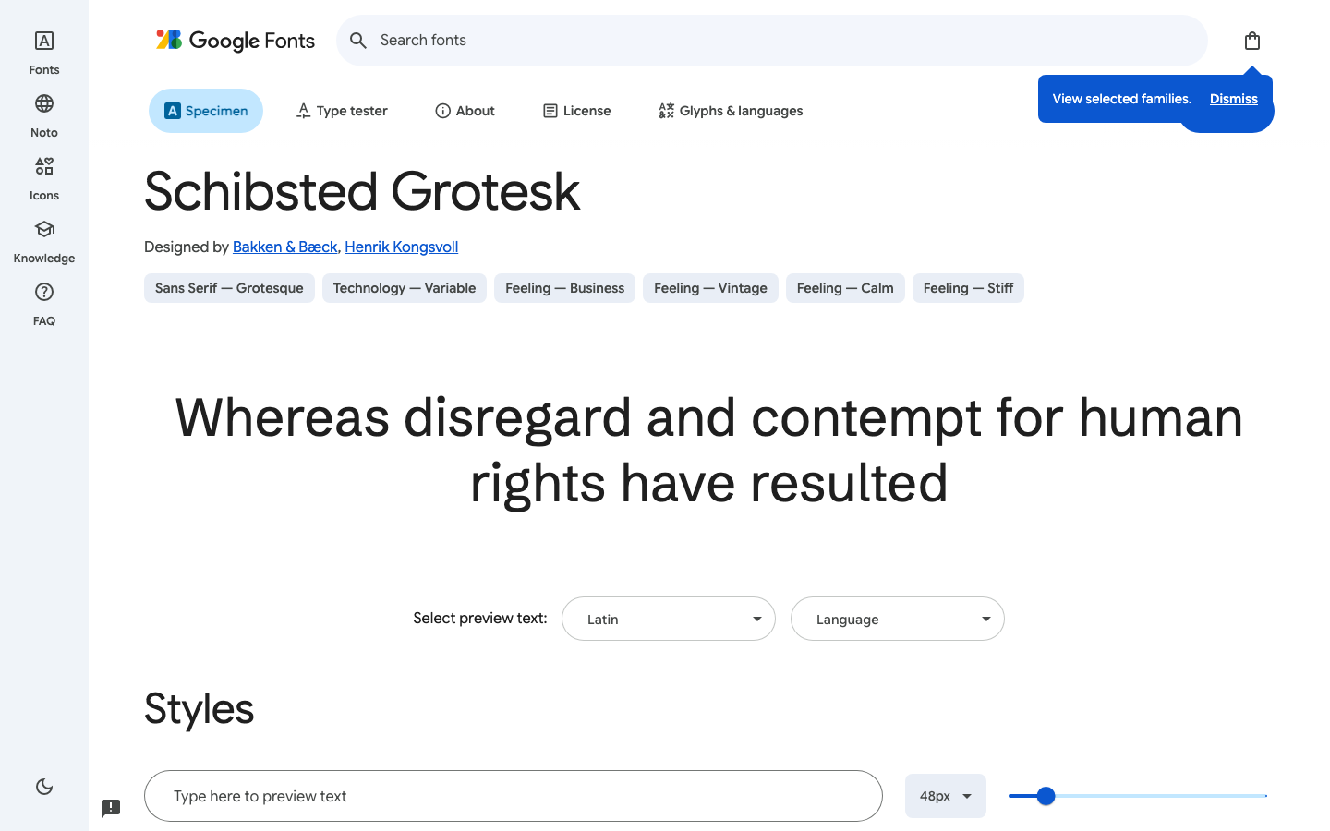Open the Latin preview text dropdown
This screenshot has height=831, width=1330.
tap(668, 619)
